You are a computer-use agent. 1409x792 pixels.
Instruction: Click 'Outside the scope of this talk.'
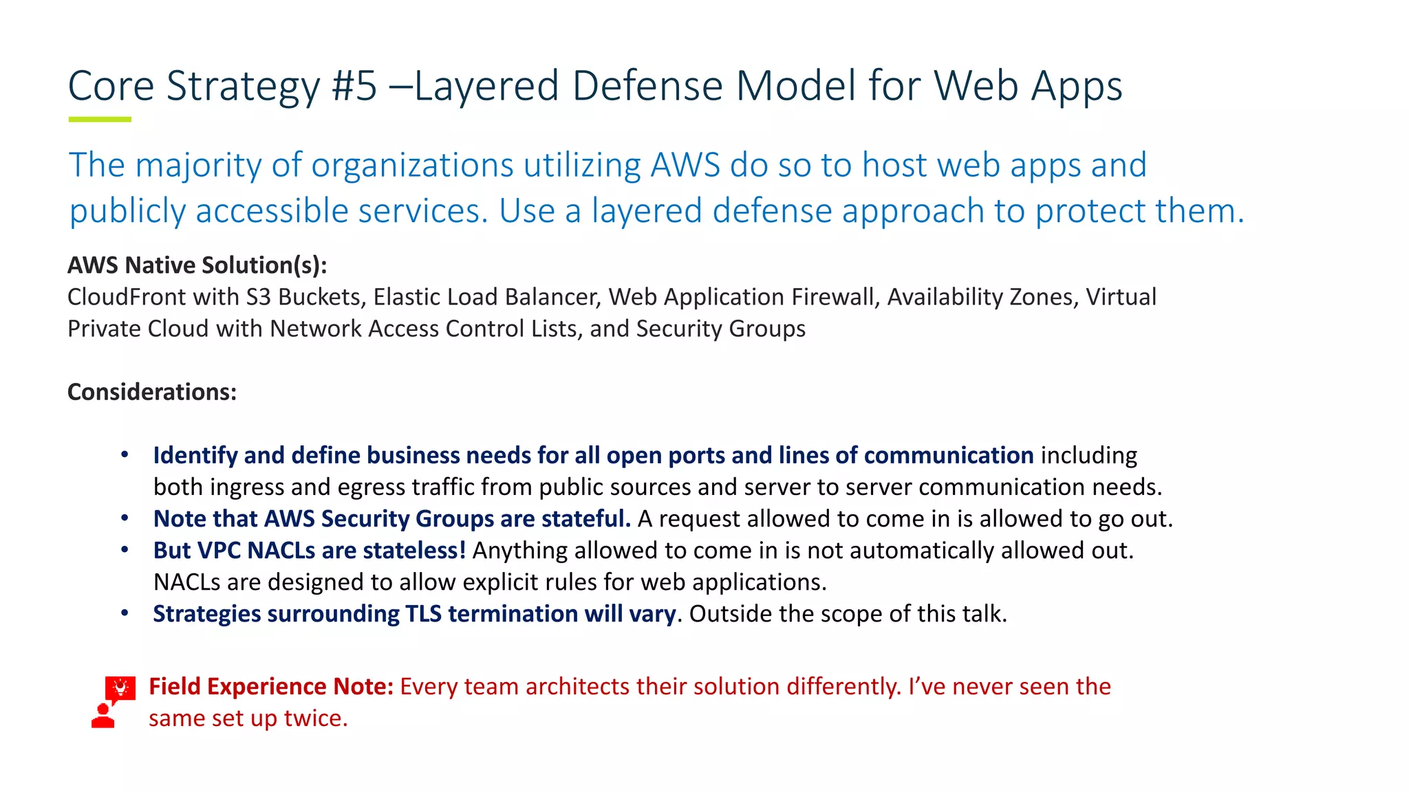(x=848, y=613)
